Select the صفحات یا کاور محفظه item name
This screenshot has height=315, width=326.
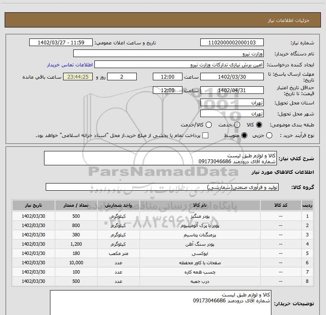200,263
